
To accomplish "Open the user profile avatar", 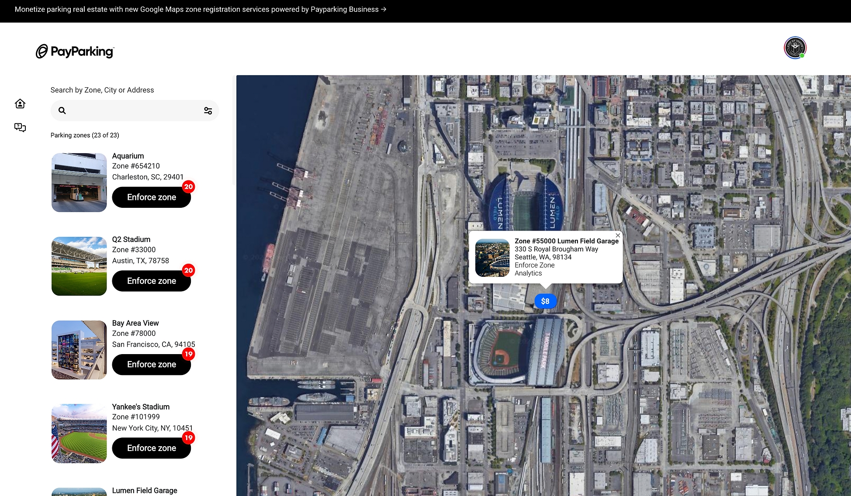I will [795, 48].
